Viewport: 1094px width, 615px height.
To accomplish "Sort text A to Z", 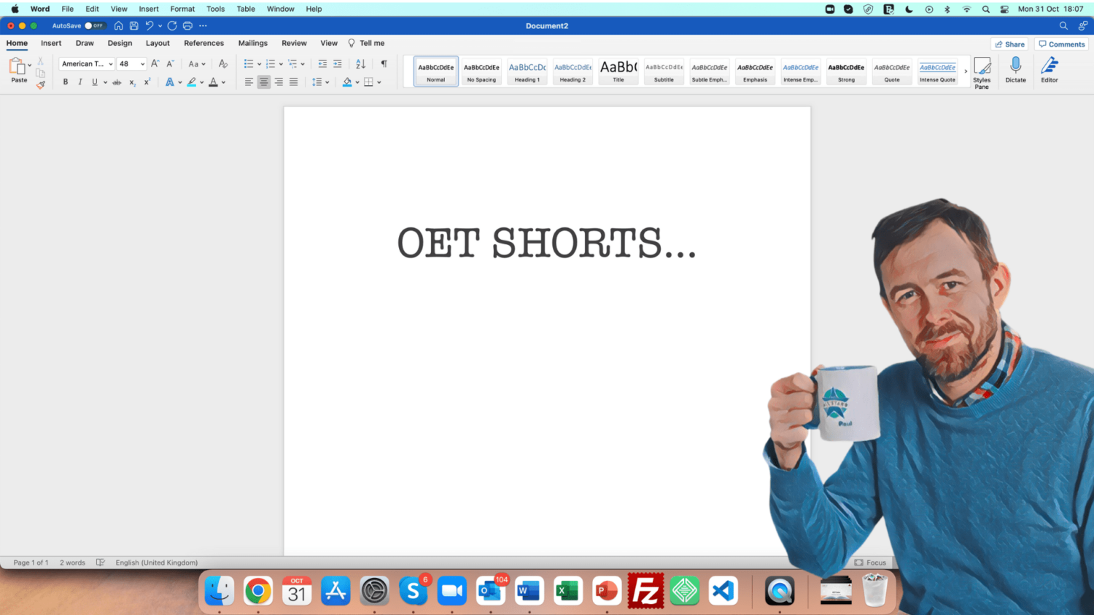I will coord(360,64).
